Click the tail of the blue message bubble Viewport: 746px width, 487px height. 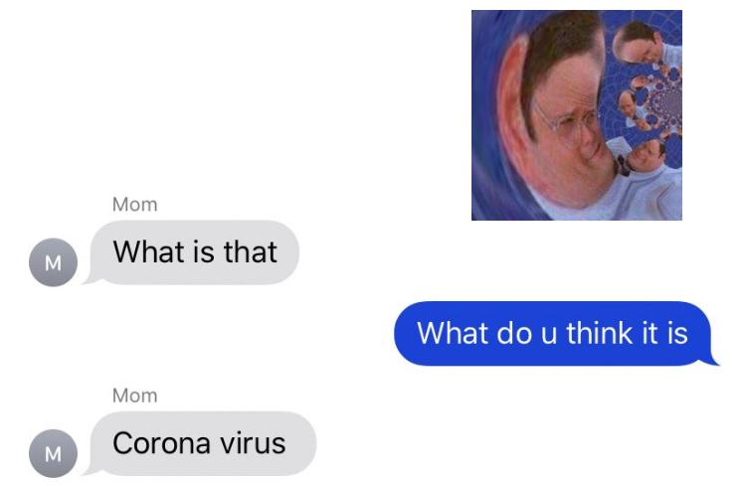[711, 361]
